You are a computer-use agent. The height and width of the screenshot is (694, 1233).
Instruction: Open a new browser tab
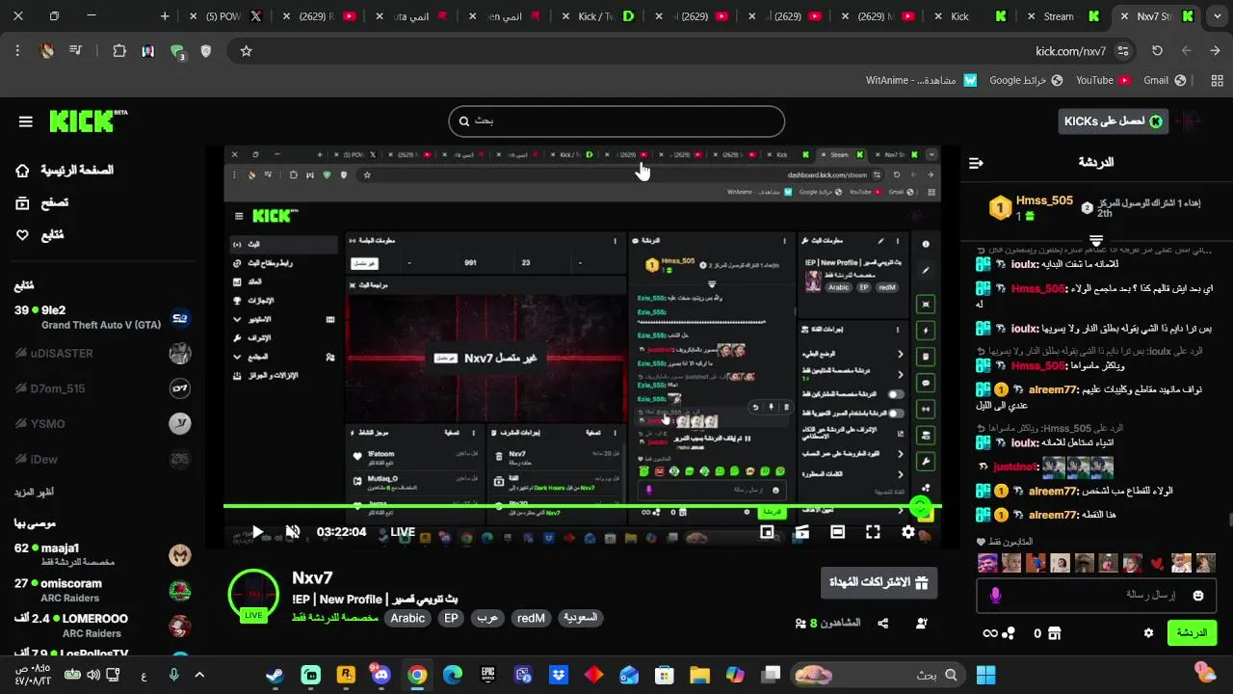(x=165, y=16)
